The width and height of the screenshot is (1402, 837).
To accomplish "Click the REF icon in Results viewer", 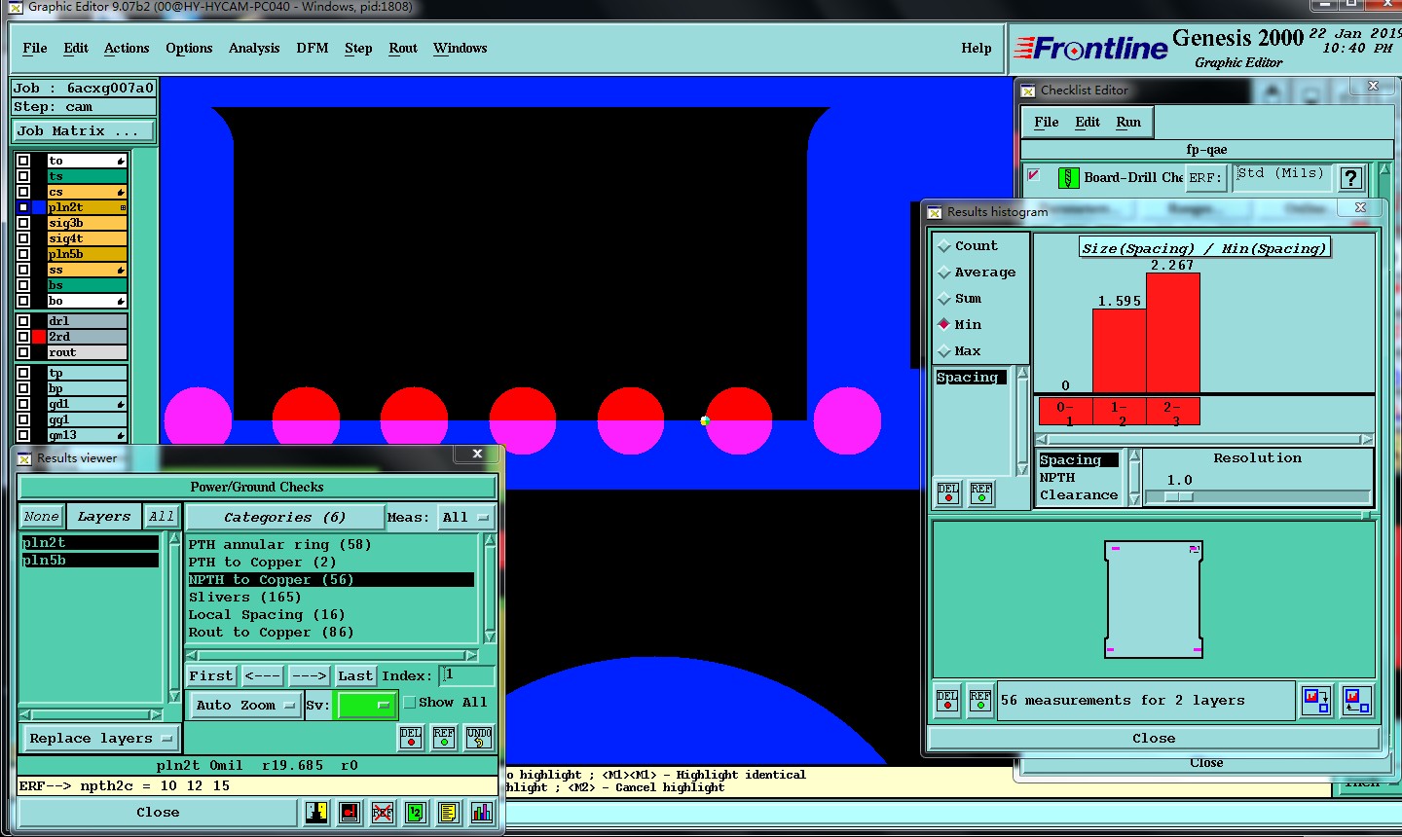I will point(444,738).
